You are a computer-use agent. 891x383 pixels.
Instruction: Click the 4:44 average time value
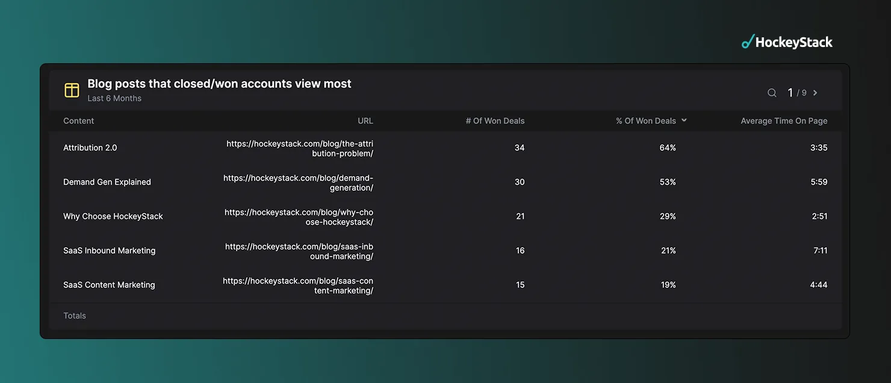pyautogui.click(x=819, y=285)
